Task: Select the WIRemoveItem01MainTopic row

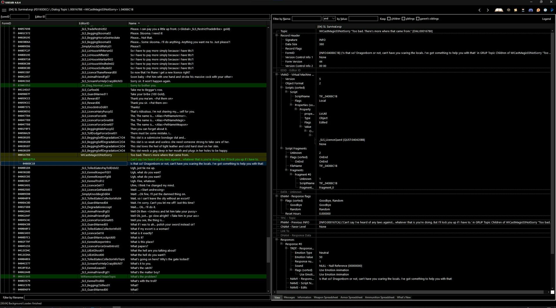Action: 133,277
